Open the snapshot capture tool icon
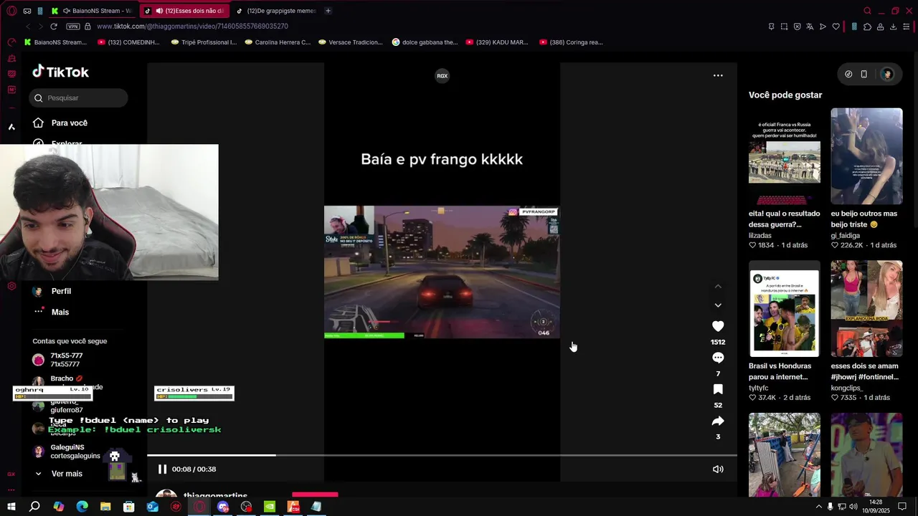Image resolution: width=918 pixels, height=516 pixels. point(784,27)
